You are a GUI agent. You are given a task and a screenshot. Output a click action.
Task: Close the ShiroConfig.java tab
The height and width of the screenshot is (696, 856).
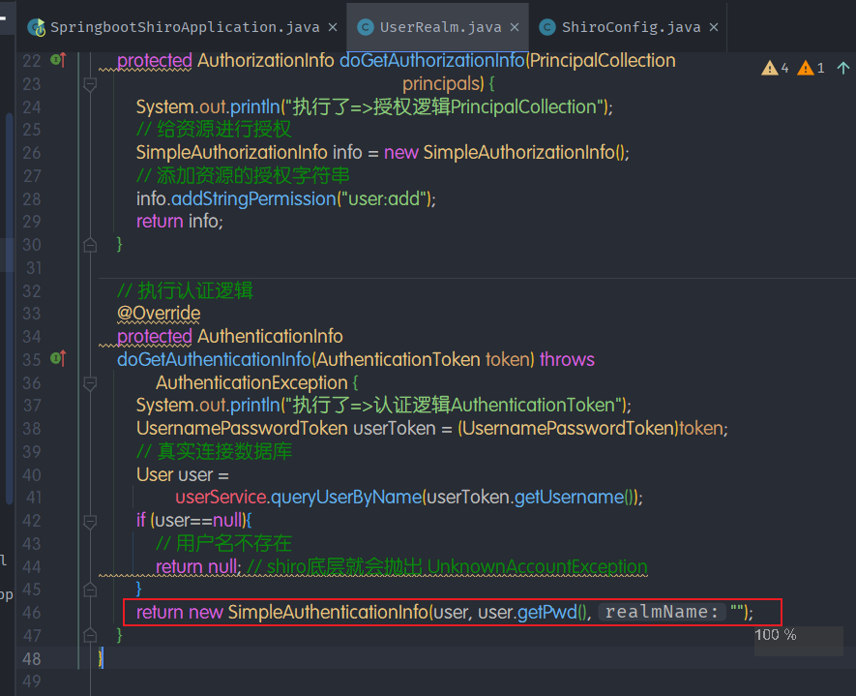(x=715, y=27)
